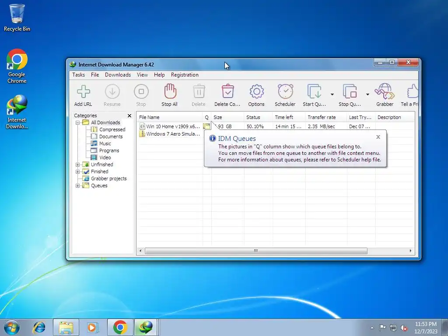
Task: Collapse the All Downloads tree node
Action: [77, 122]
